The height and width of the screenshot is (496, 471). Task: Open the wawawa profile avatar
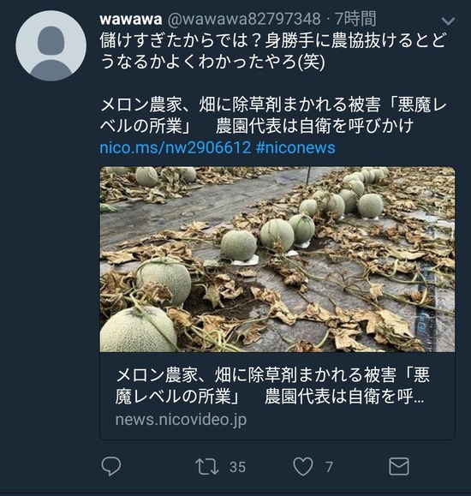[51, 45]
